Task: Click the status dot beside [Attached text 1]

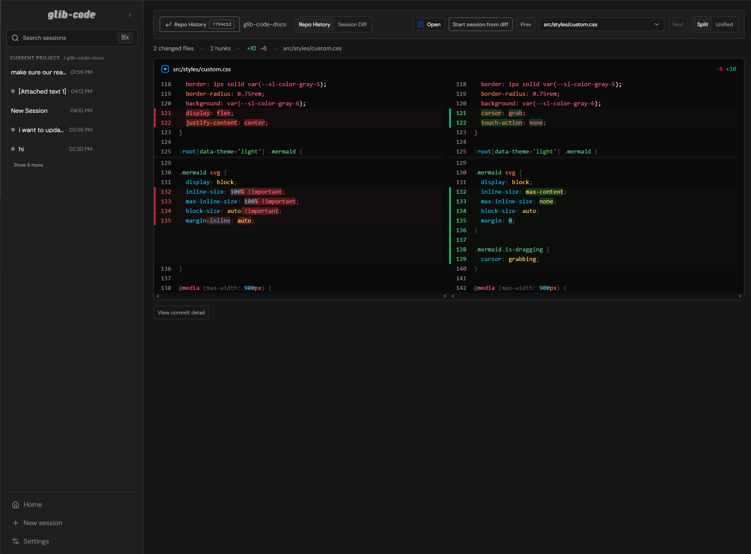Action: 13,91
